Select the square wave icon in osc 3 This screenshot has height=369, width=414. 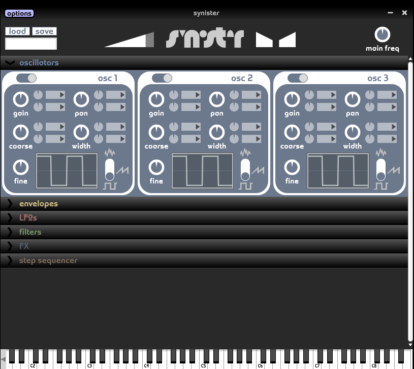381,186
